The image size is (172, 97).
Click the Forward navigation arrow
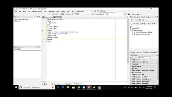tap(138, 14)
